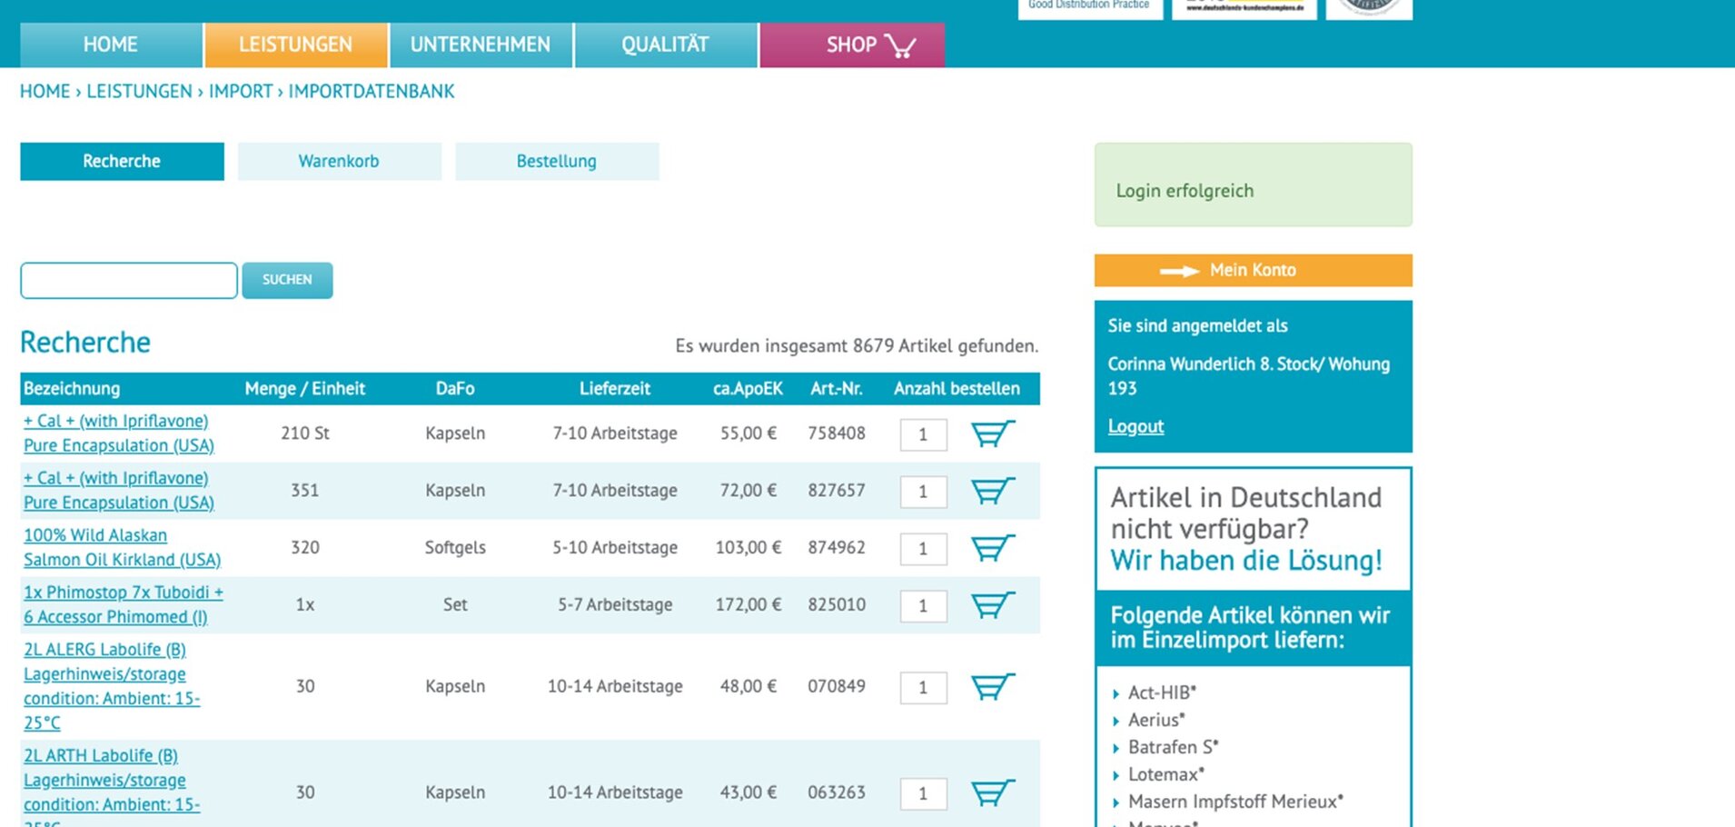
Task: Open UNTERNEHMEN menu
Action: pyautogui.click(x=481, y=45)
